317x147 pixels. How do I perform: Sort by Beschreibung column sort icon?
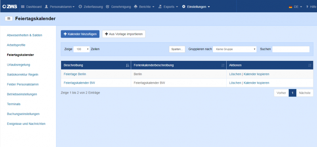click(127, 65)
